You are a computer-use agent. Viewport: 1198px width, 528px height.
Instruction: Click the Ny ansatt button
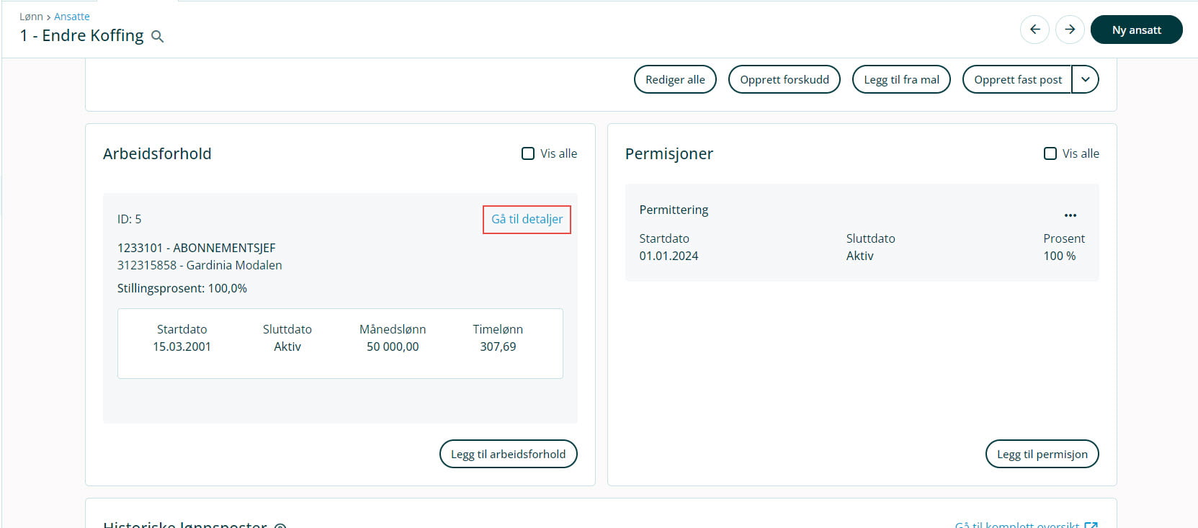(x=1136, y=30)
